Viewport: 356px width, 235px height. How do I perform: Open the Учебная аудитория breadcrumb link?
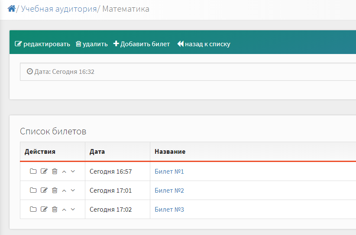point(59,9)
